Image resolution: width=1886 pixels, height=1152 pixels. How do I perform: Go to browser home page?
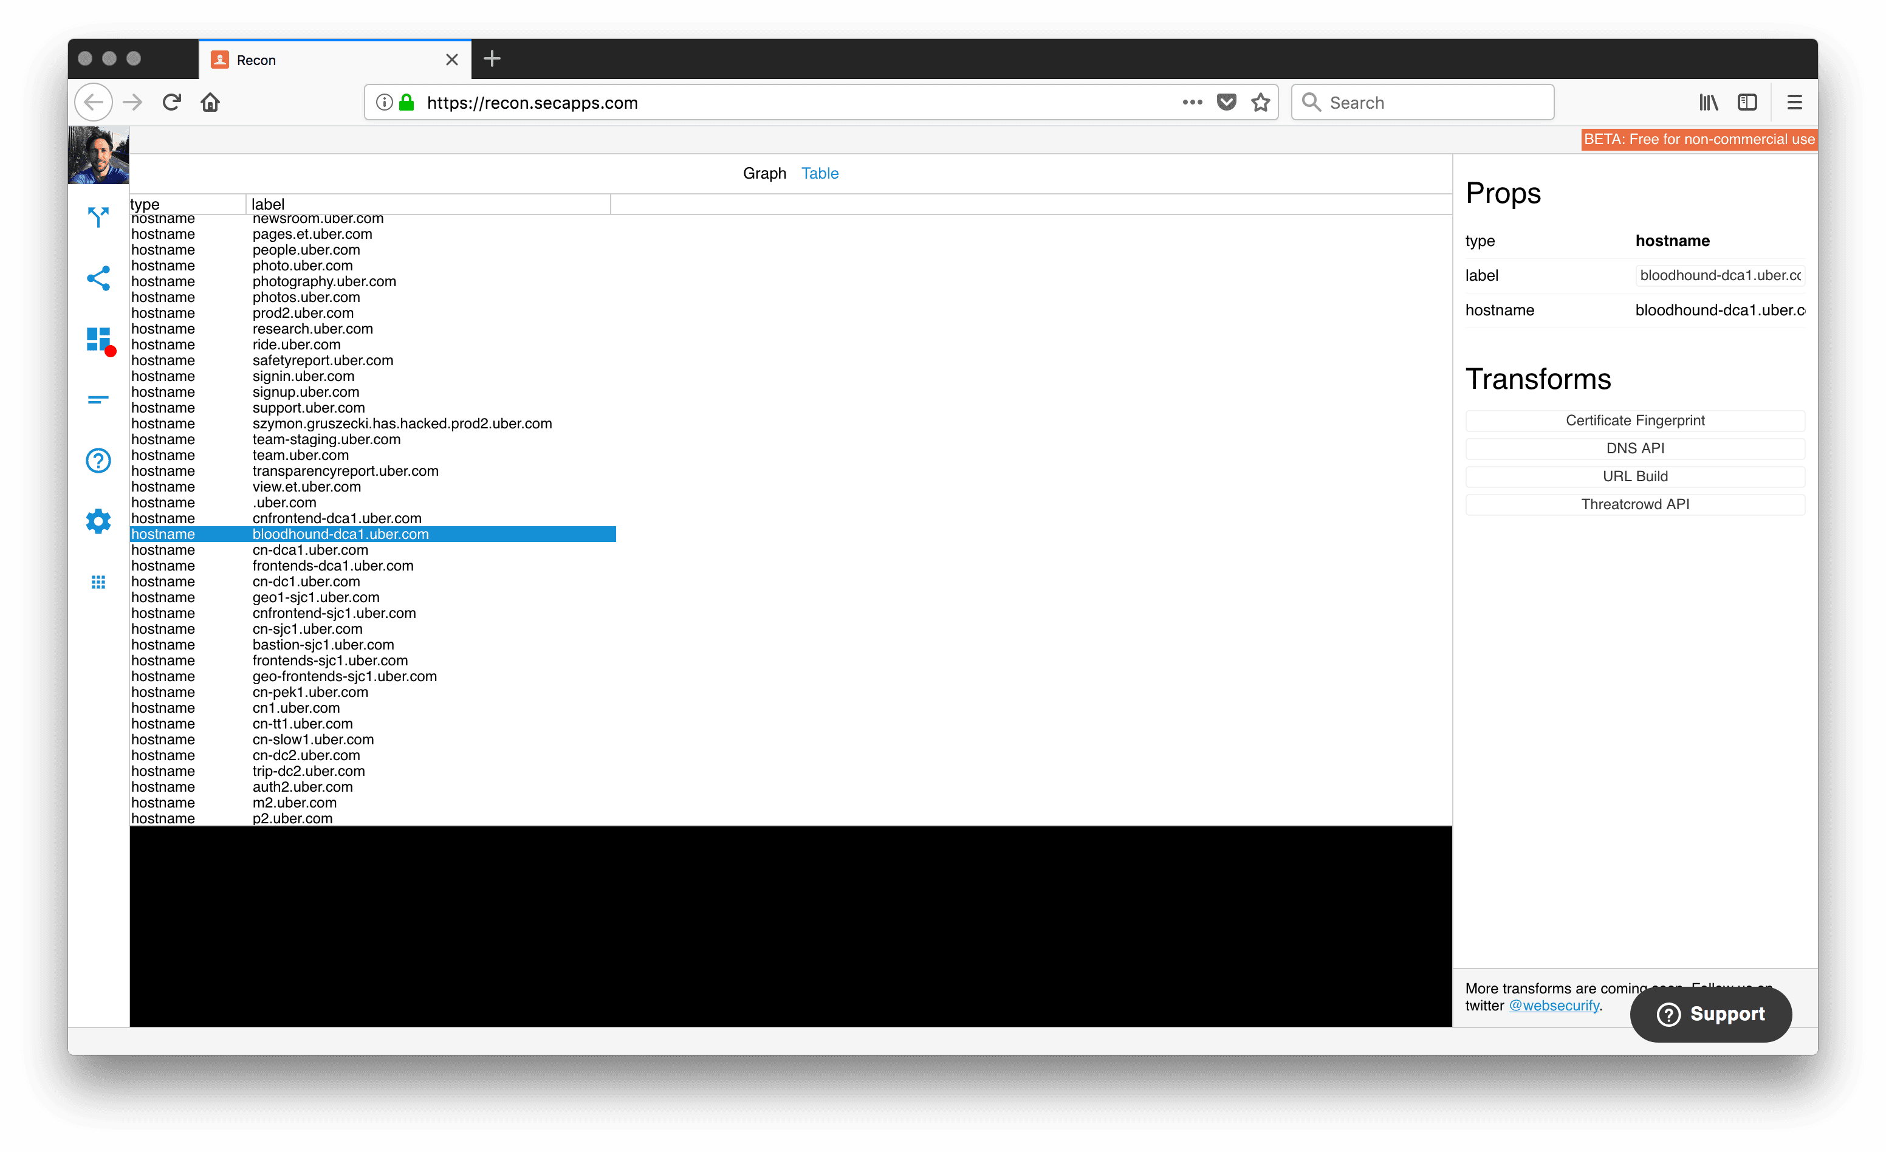[x=210, y=103]
